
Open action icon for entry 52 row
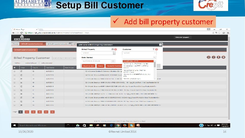point(21,71)
